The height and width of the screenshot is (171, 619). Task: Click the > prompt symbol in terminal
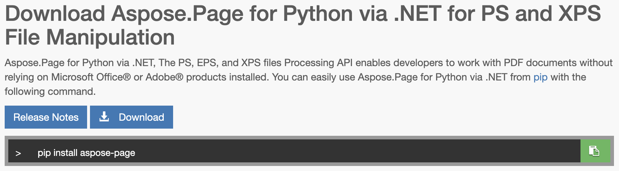pyautogui.click(x=18, y=153)
